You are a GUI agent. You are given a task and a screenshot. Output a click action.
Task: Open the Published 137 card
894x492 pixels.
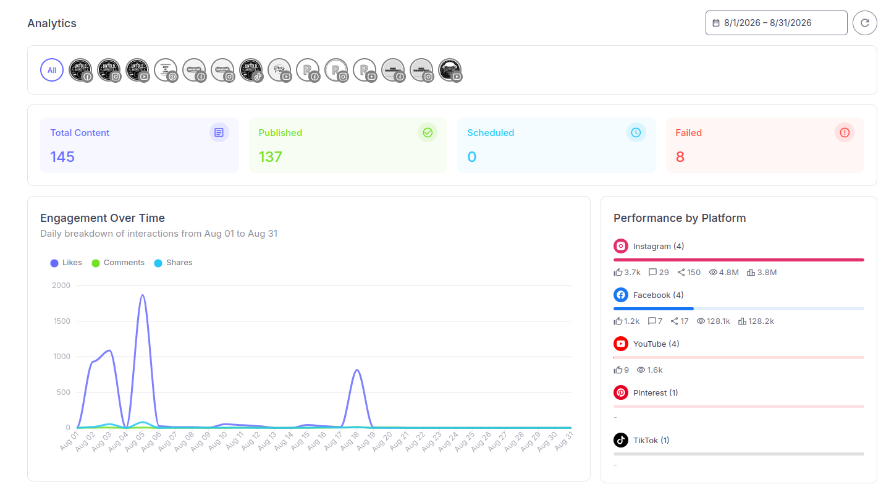[348, 145]
